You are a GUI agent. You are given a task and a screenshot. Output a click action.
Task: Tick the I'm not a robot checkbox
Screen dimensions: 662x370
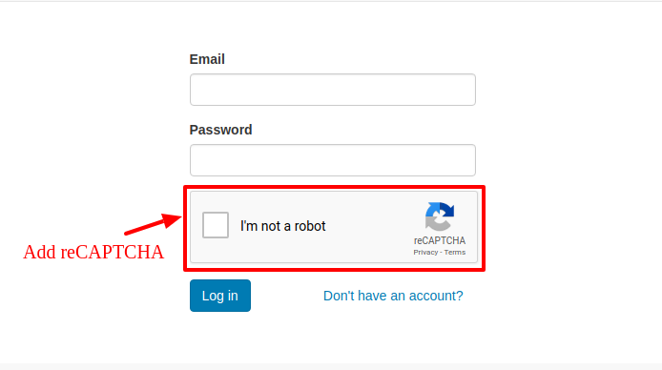coord(216,225)
